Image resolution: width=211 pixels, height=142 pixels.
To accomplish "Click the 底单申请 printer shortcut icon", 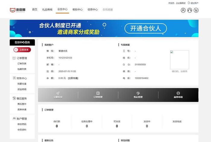I will 178,93.
